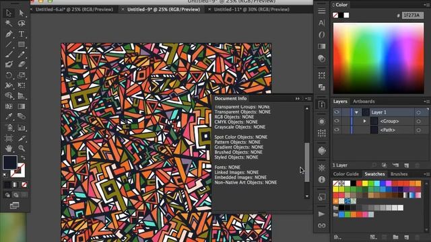Image resolution: width=431 pixels, height=242 pixels.
Task: Select the Mesh tool
Action: point(9,106)
